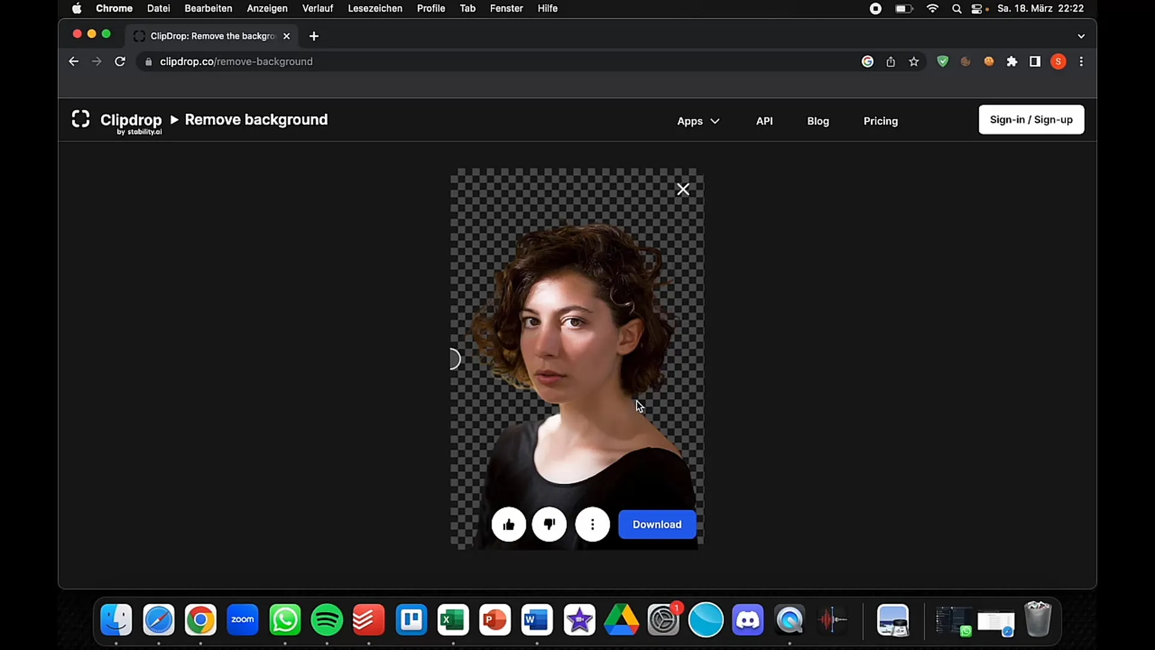Open the Chrome profile avatar S
The image size is (1155, 650).
coord(1058,61)
